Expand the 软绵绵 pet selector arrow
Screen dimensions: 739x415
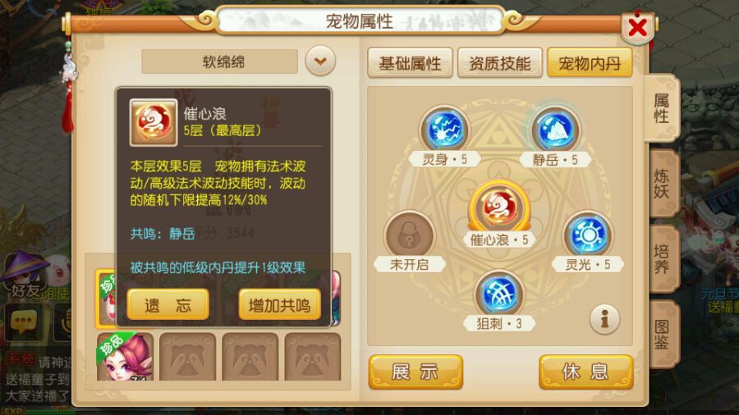pyautogui.click(x=320, y=62)
